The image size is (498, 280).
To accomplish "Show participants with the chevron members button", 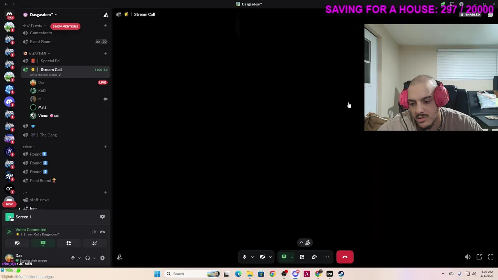I will pyautogui.click(x=305, y=243).
